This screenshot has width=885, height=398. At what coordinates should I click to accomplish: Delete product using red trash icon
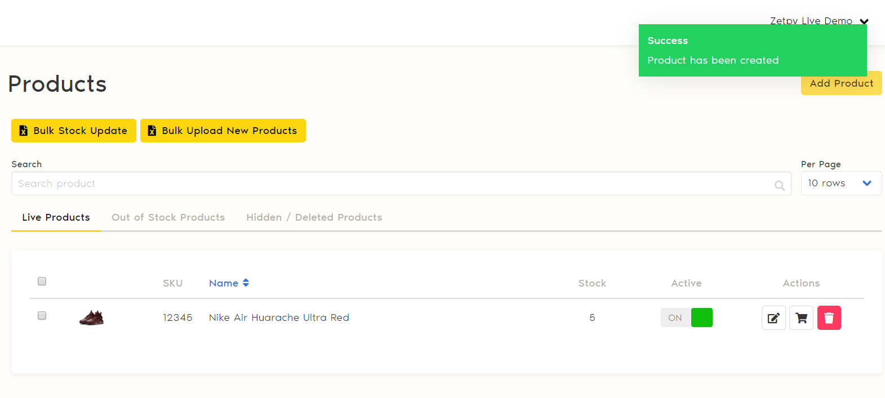pos(829,318)
